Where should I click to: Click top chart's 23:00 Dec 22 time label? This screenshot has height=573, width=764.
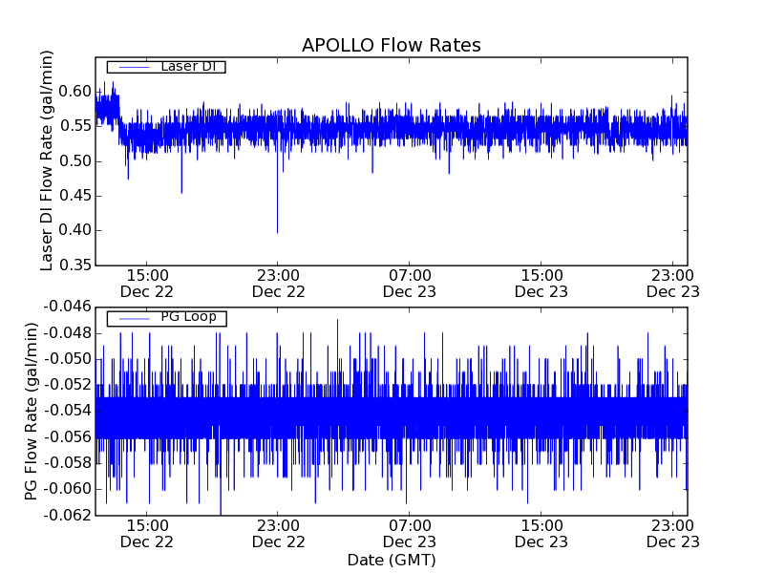tap(278, 283)
